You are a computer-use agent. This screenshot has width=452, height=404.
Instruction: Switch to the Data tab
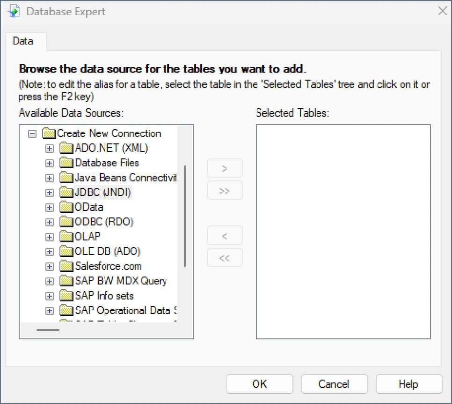(x=23, y=41)
